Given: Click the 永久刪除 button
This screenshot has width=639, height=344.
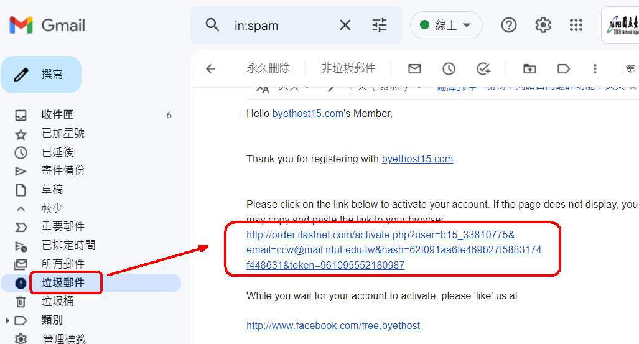Looking at the screenshot, I should pyautogui.click(x=268, y=68).
